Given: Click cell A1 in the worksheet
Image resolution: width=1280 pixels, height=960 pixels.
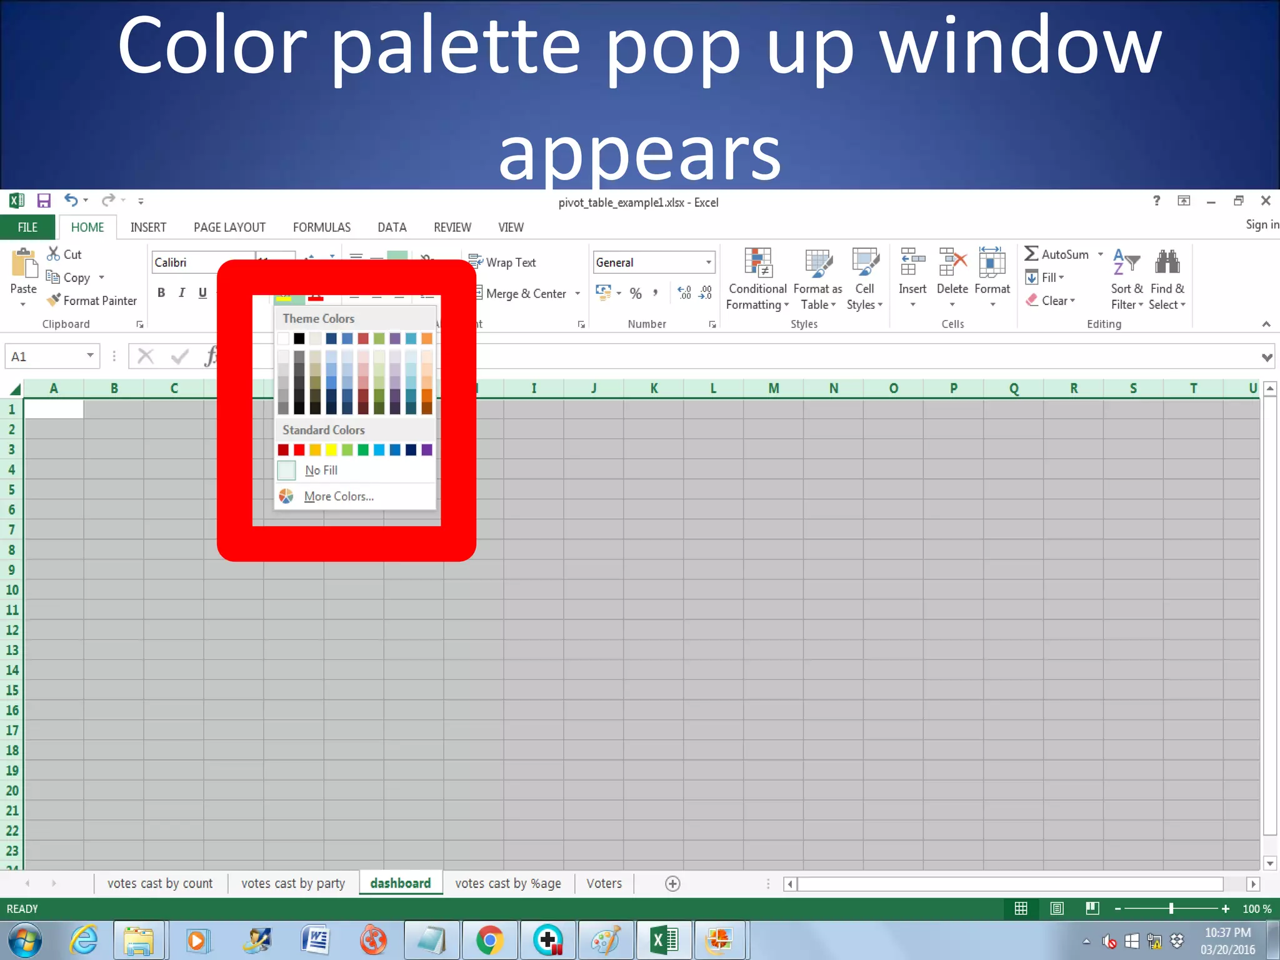Looking at the screenshot, I should (x=54, y=409).
